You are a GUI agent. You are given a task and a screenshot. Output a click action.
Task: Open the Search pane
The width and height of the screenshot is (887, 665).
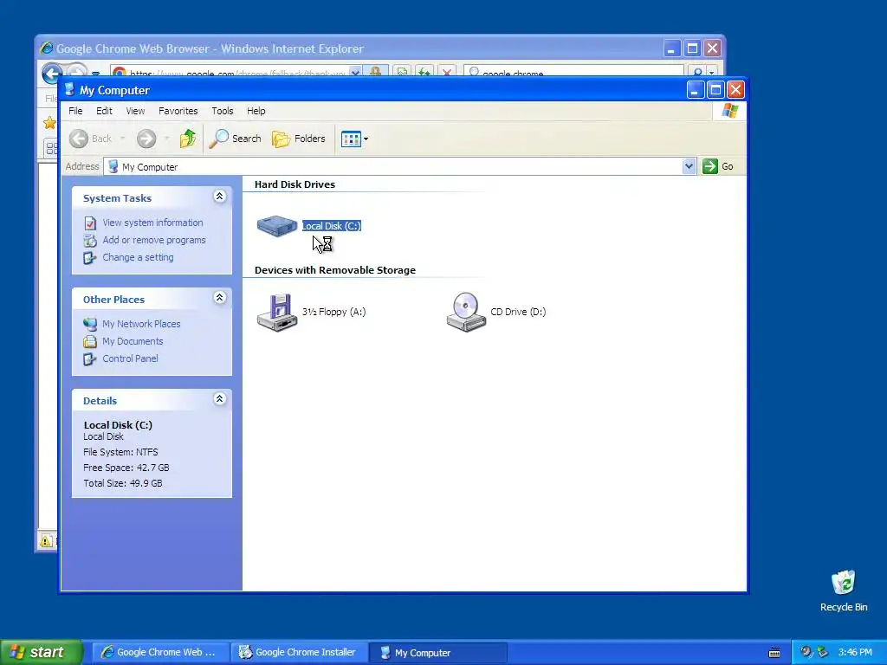click(236, 139)
